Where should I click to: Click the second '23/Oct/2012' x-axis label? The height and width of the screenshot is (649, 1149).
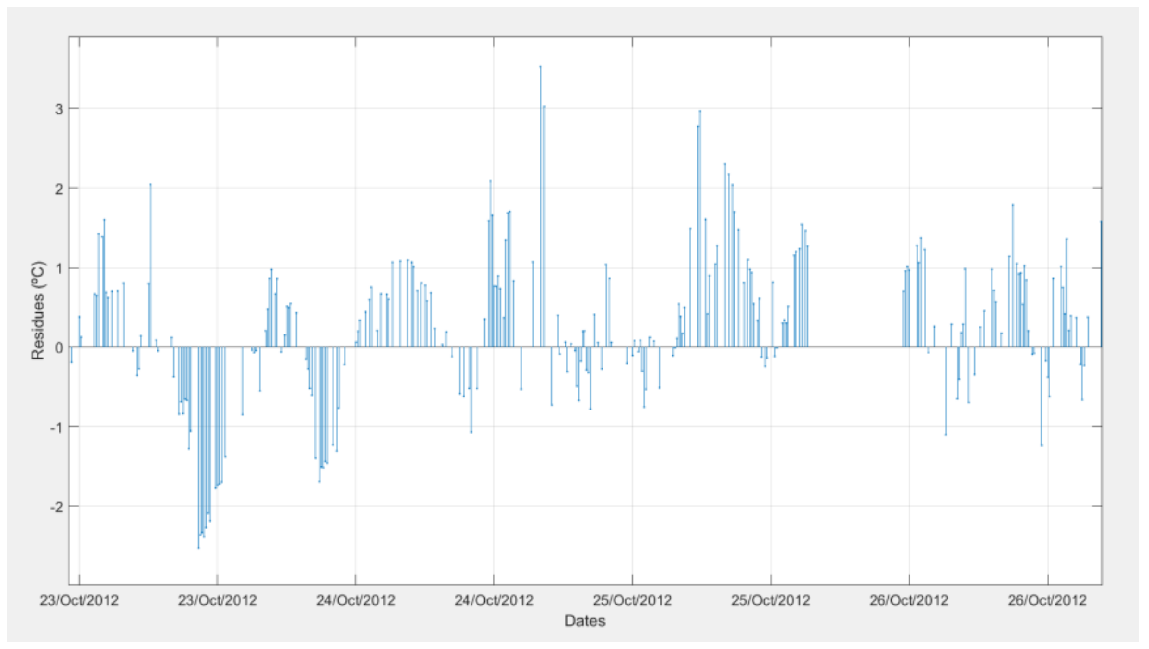click(x=217, y=600)
